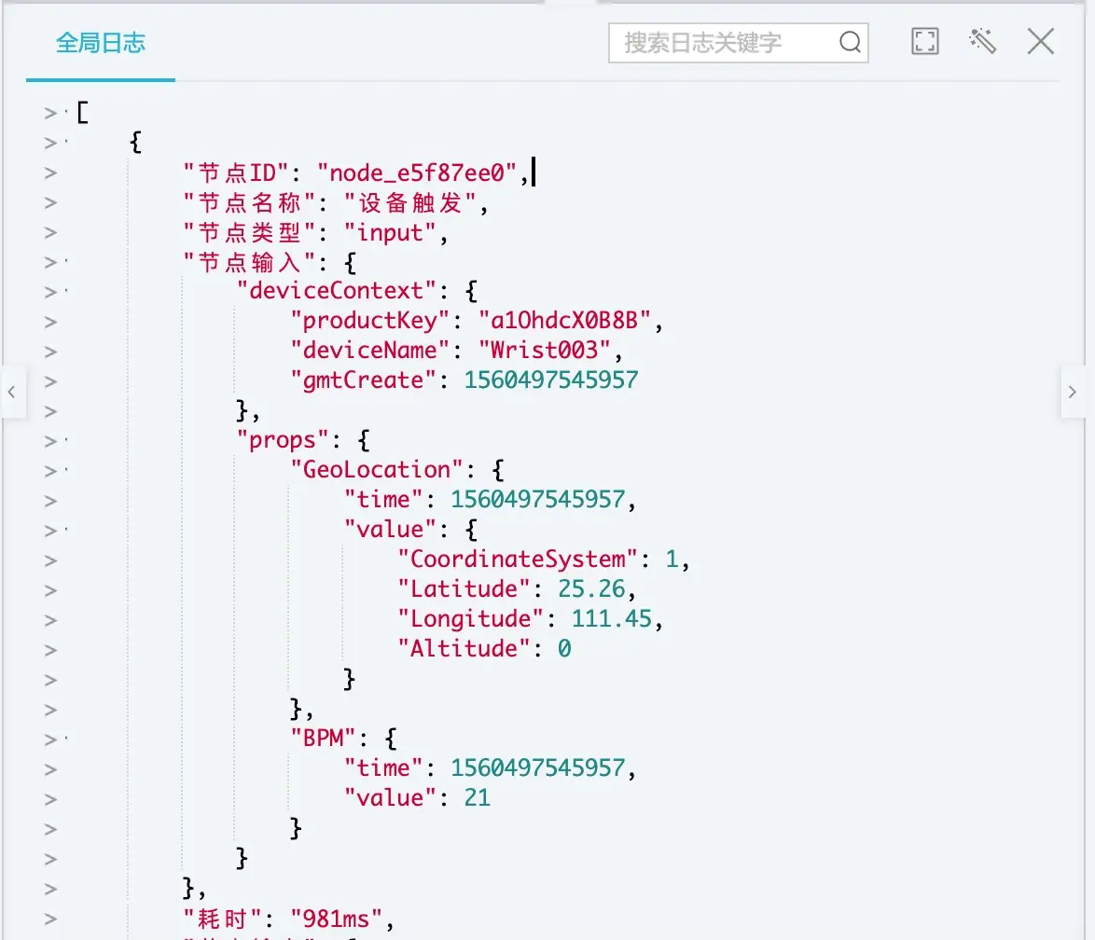Screen dimensions: 1095x940
Task: Click the "Altitude" key
Action: point(464,649)
